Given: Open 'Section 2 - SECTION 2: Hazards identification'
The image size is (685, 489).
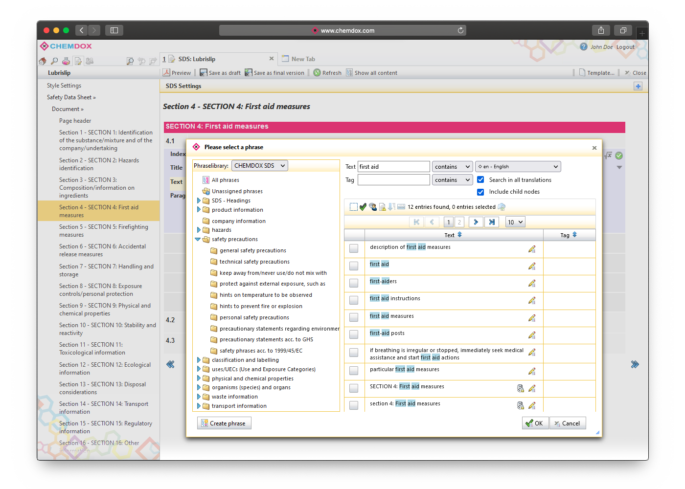Looking at the screenshot, I should pyautogui.click(x=99, y=164).
